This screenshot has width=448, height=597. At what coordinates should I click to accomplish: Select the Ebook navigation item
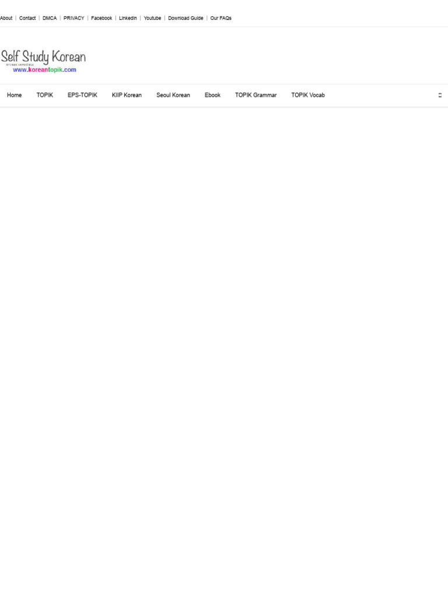click(x=212, y=95)
